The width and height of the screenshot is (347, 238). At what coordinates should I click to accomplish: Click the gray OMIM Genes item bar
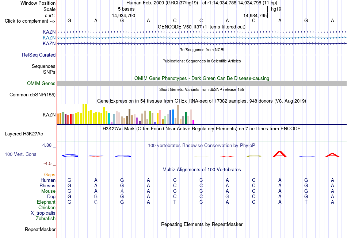[x=202, y=83]
